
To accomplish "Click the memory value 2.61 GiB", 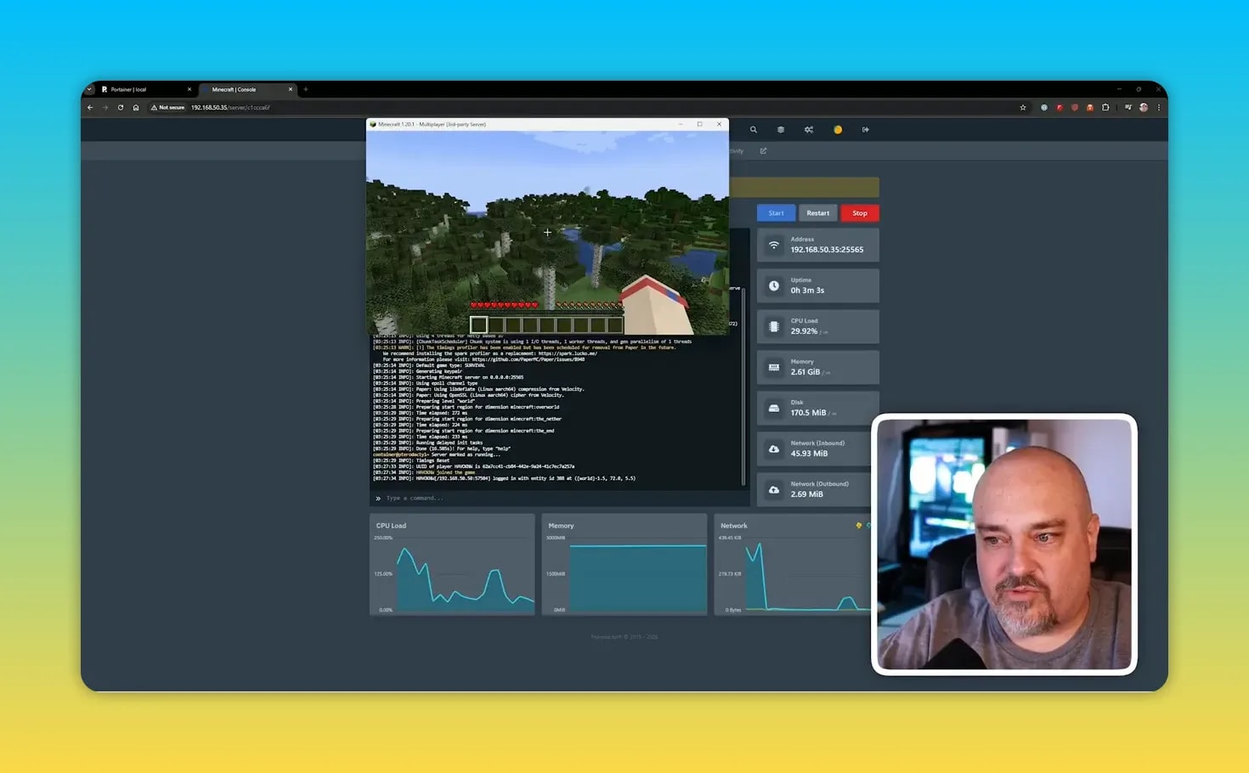I will click(805, 372).
